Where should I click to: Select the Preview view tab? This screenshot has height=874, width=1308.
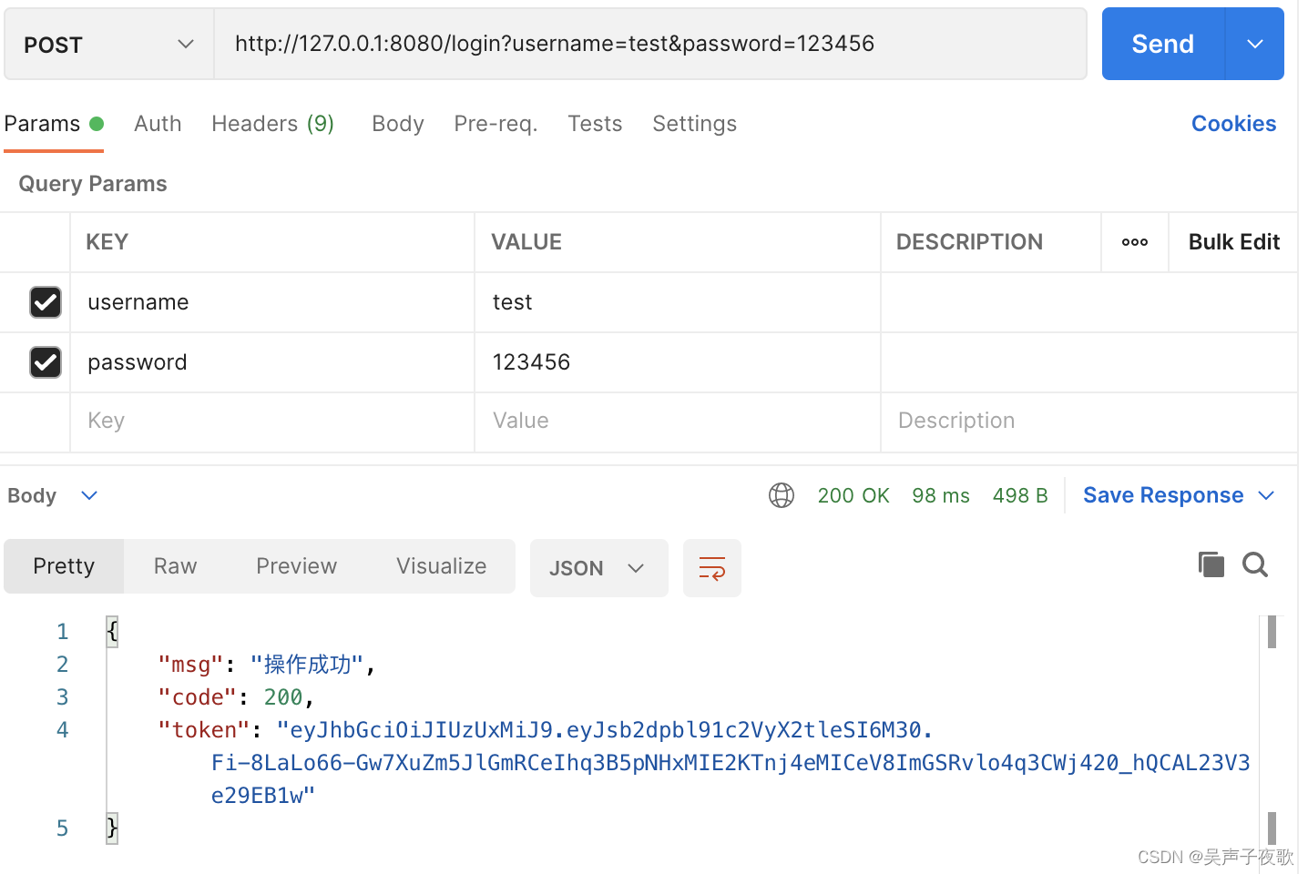pos(297,566)
